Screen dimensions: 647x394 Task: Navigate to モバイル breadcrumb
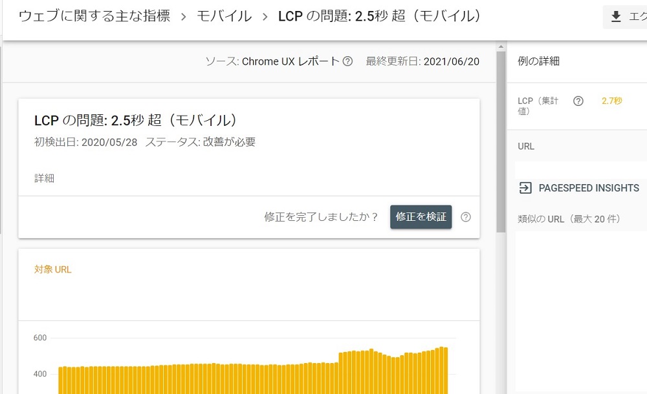click(x=224, y=17)
